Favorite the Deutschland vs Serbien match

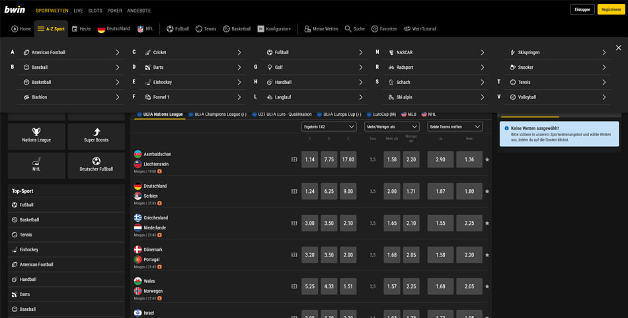click(487, 192)
